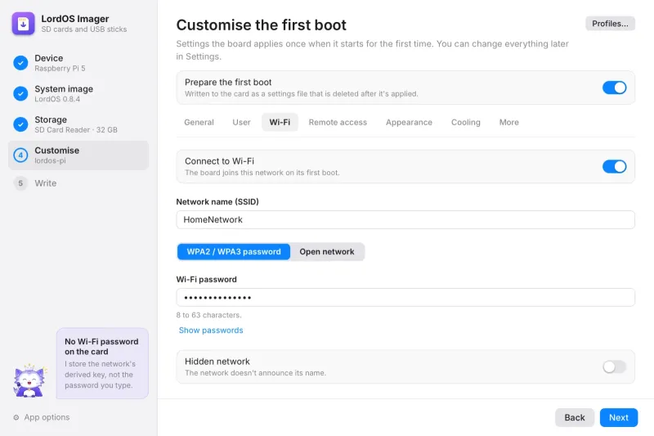Click the "Wi-Fi password" field label
Screen dimensions: 654x436
(x=207, y=280)
